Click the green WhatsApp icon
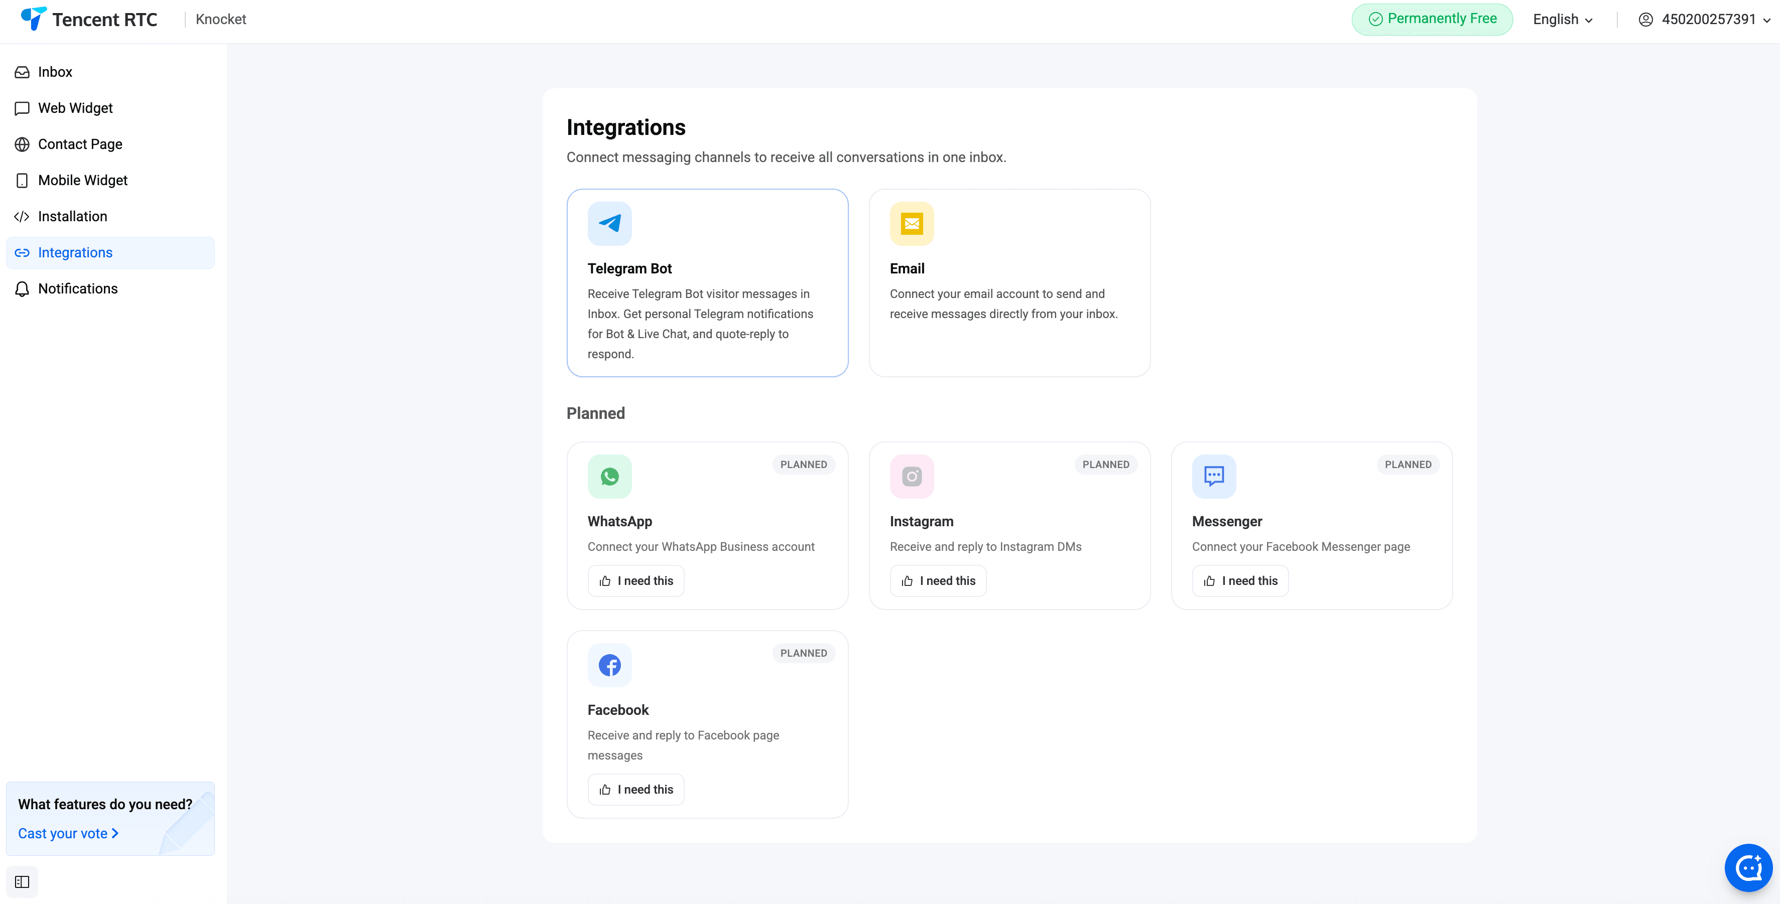This screenshot has width=1780, height=904. click(609, 477)
